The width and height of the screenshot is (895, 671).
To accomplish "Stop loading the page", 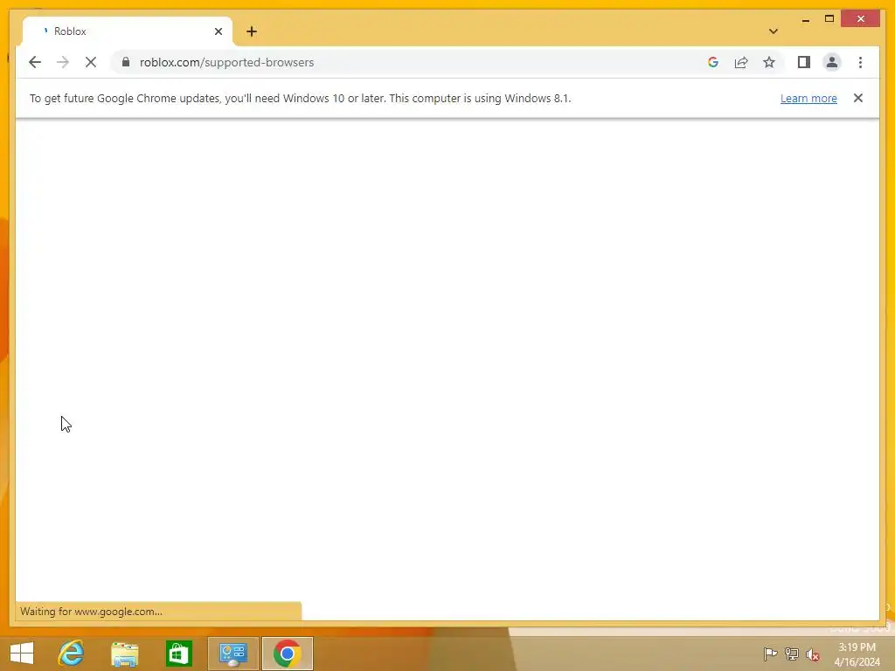I will click(x=91, y=62).
